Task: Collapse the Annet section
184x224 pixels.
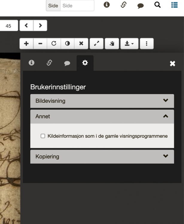Action: 102,116
